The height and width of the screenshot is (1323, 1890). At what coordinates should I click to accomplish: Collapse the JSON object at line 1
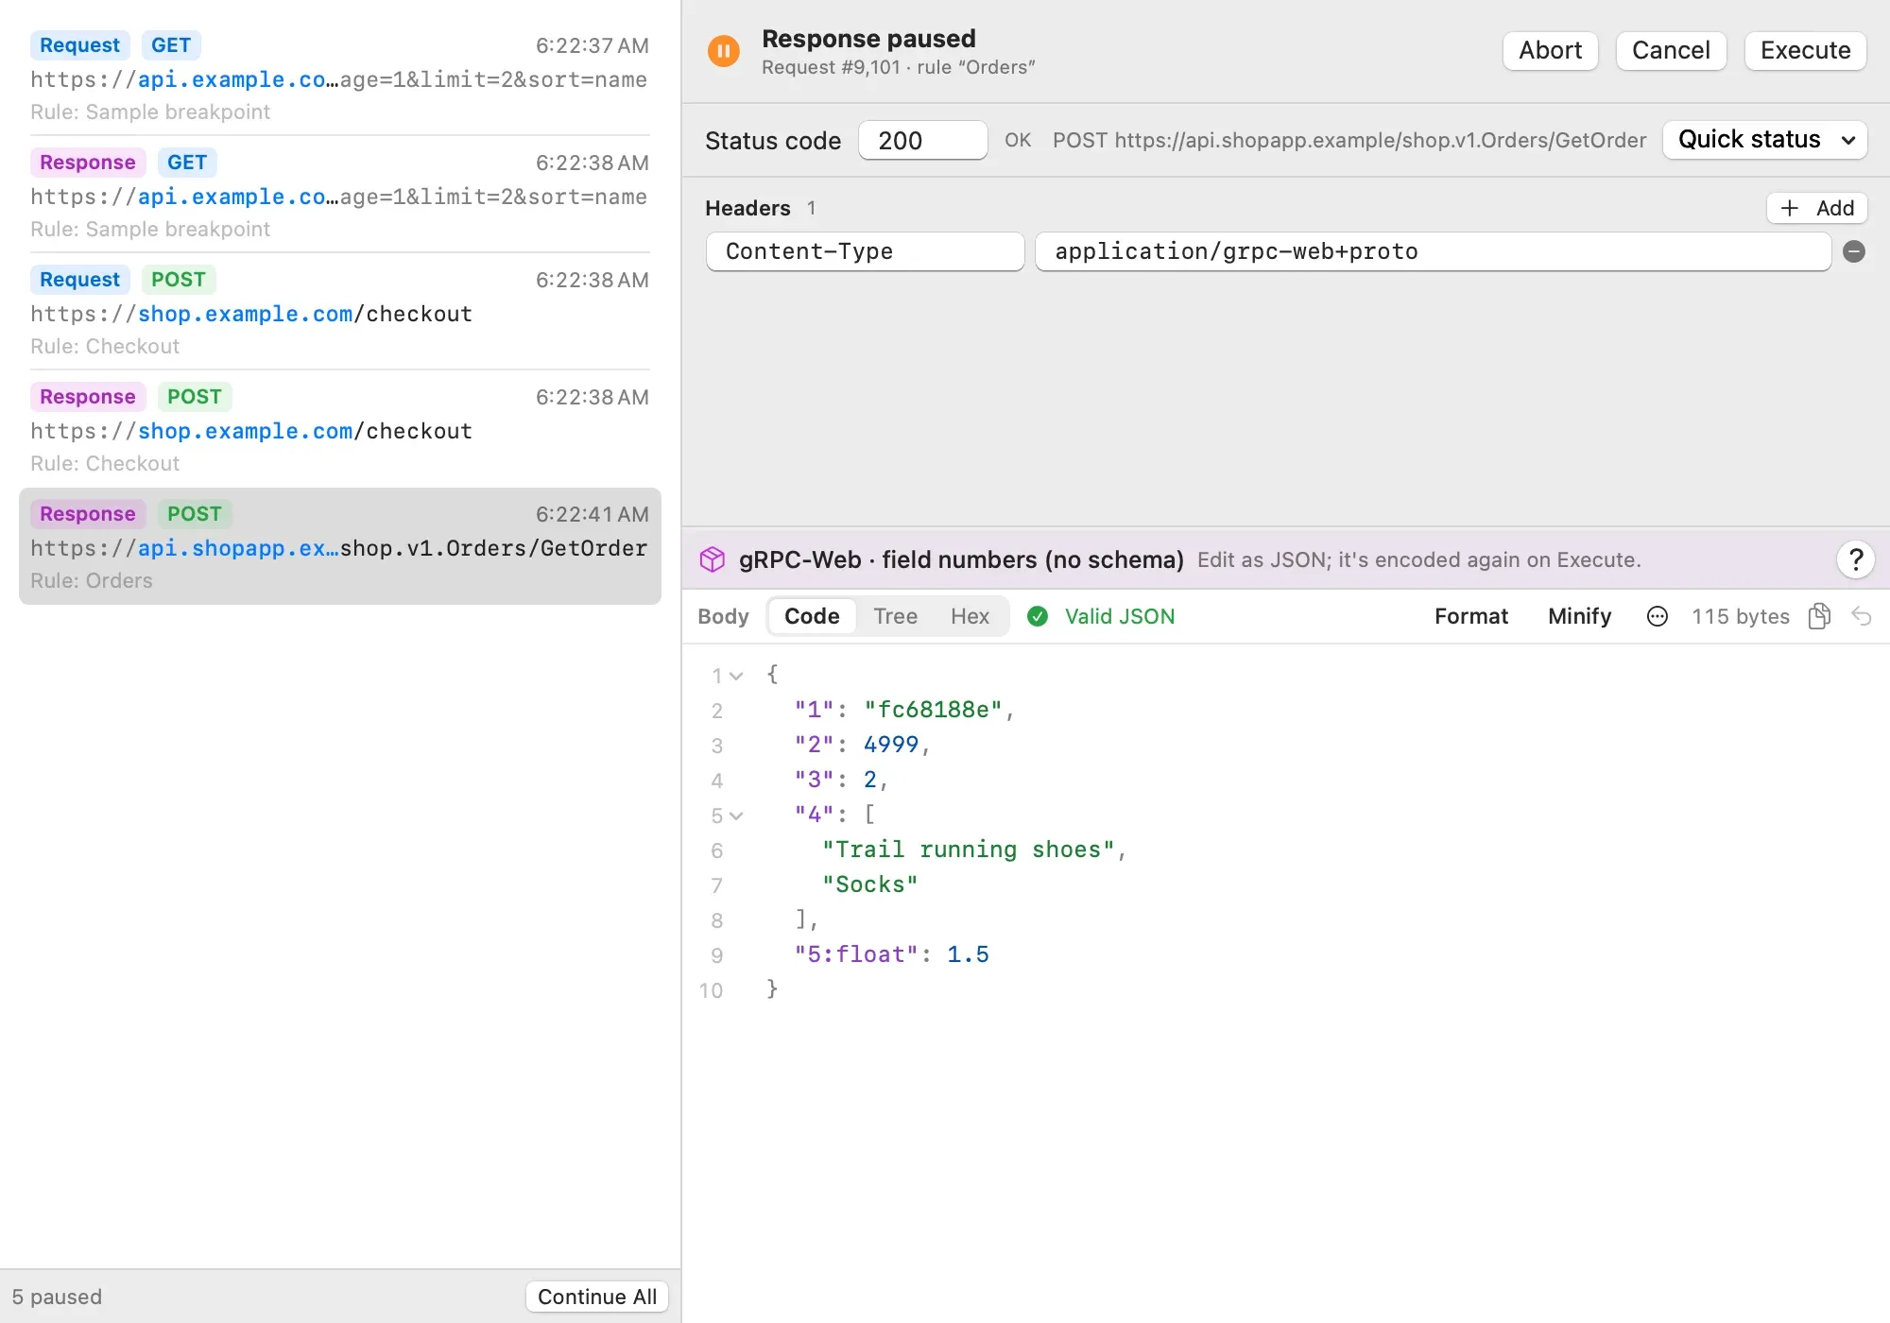coord(736,676)
